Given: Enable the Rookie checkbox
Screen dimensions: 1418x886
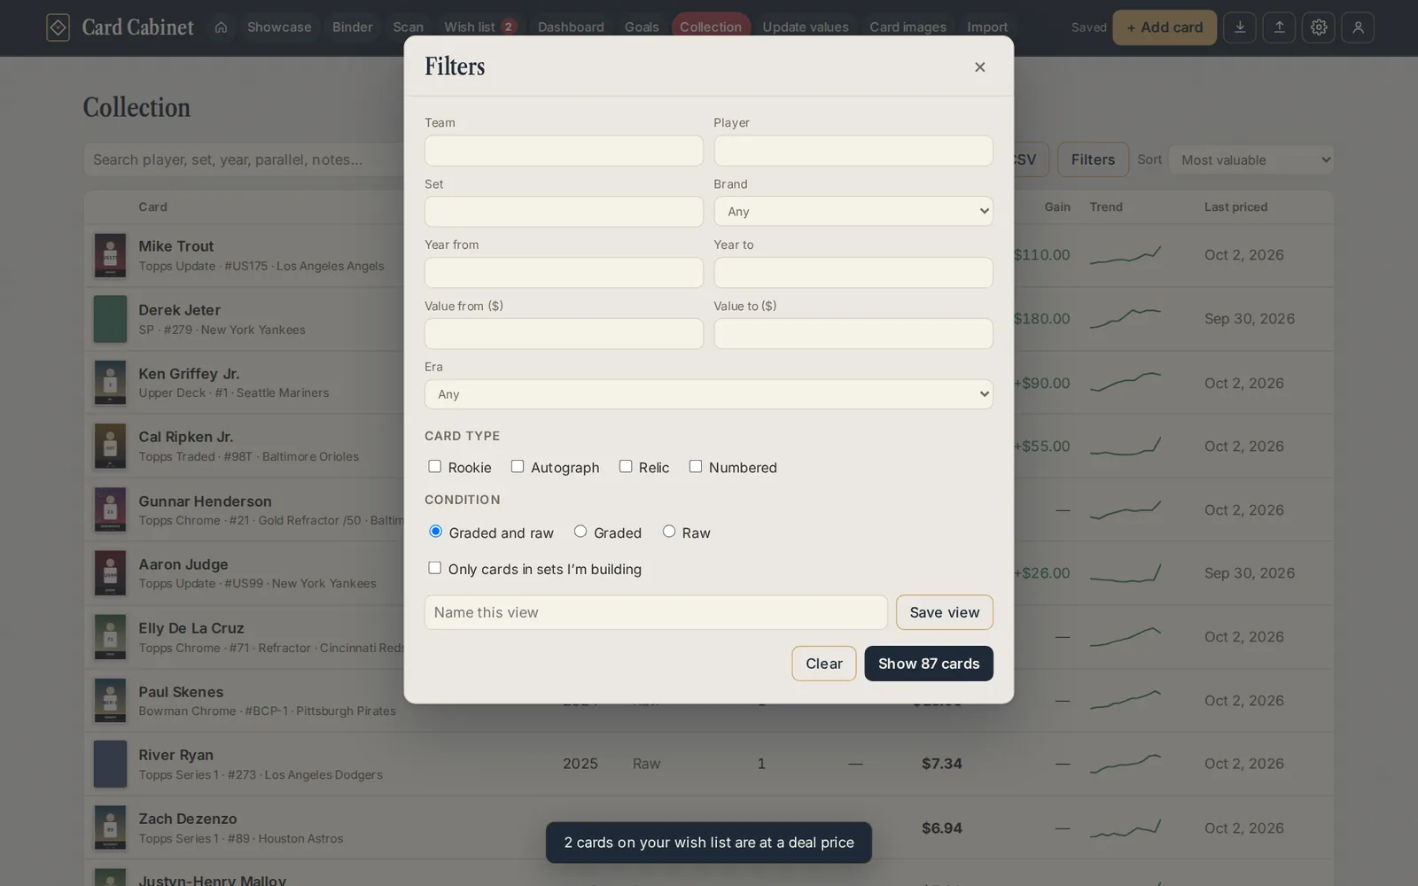Looking at the screenshot, I should click(x=434, y=466).
